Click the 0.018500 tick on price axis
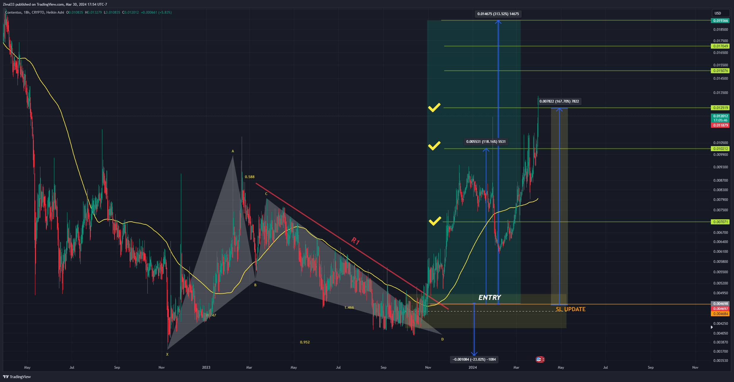The width and height of the screenshot is (734, 382). 721,30
